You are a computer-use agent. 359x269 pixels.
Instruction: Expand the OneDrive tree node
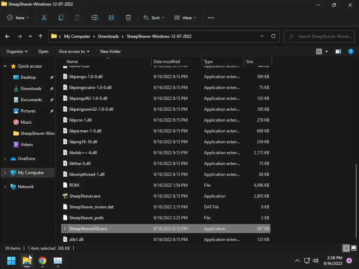click(x=5, y=159)
